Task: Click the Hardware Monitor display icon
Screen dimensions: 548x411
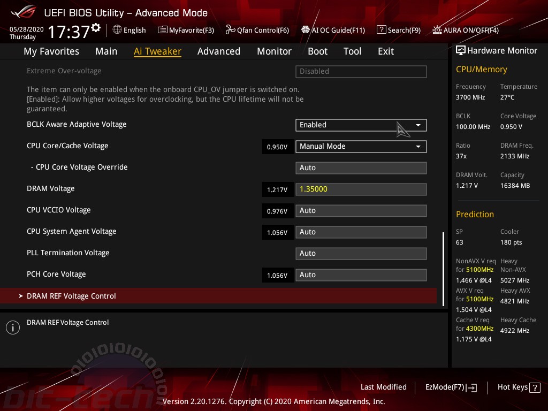Action: (x=461, y=51)
